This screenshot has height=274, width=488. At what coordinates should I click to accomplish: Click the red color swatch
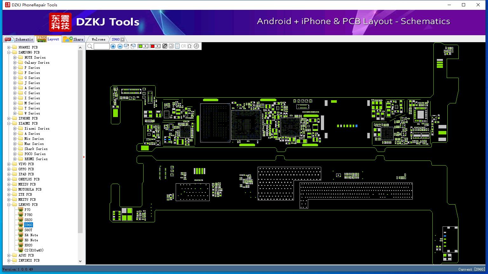152,46
